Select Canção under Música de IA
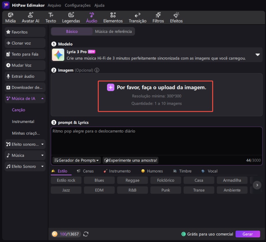 tap(19, 110)
